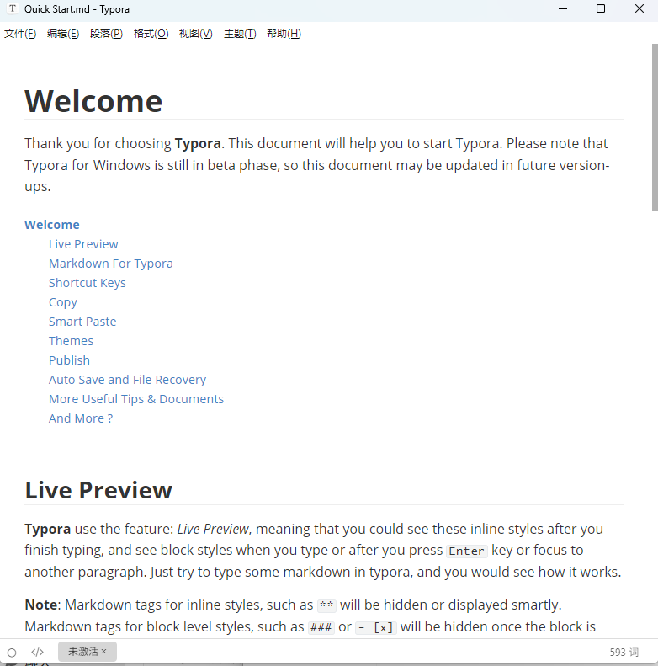Go to Shortcut Keys section link

[x=88, y=283]
